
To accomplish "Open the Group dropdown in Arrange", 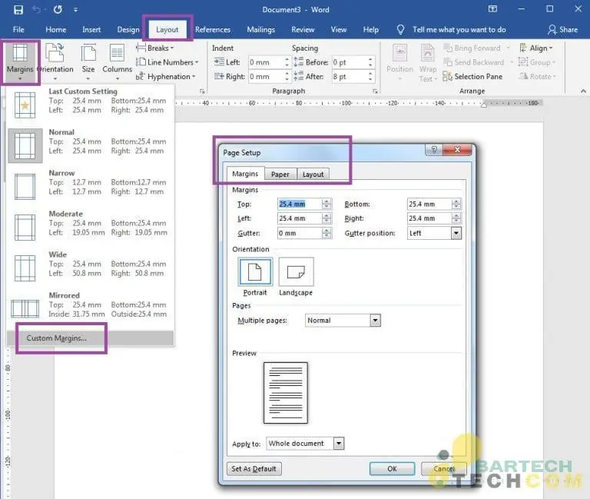I will pyautogui.click(x=537, y=62).
